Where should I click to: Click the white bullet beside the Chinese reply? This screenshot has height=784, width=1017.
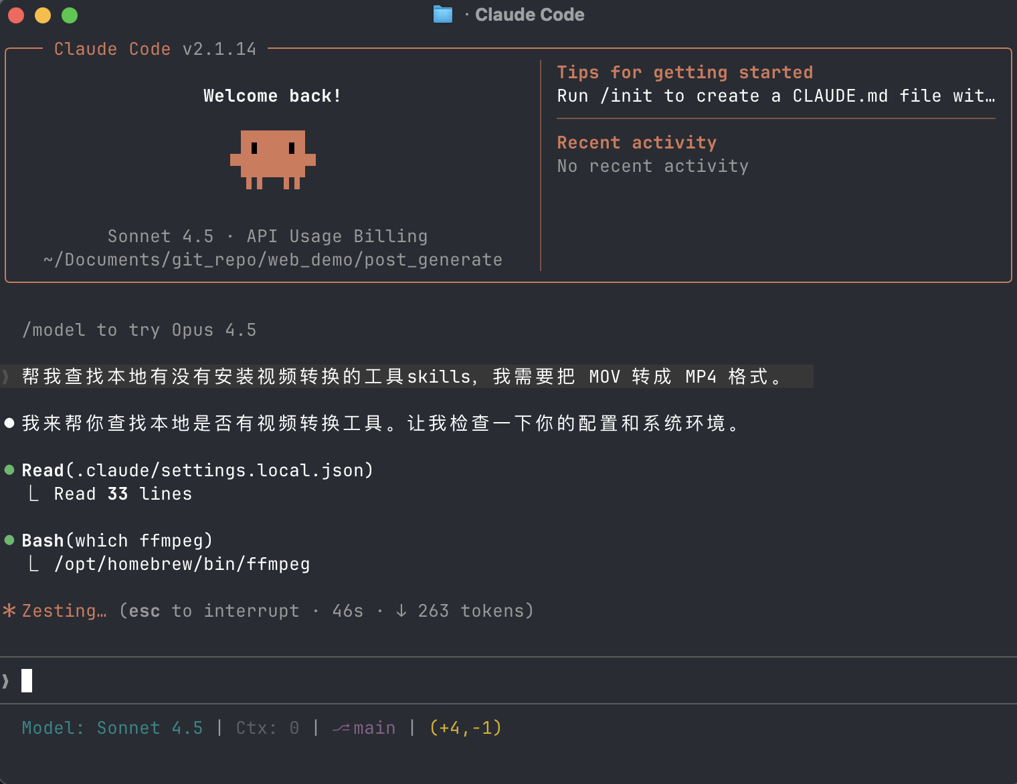click(x=9, y=423)
